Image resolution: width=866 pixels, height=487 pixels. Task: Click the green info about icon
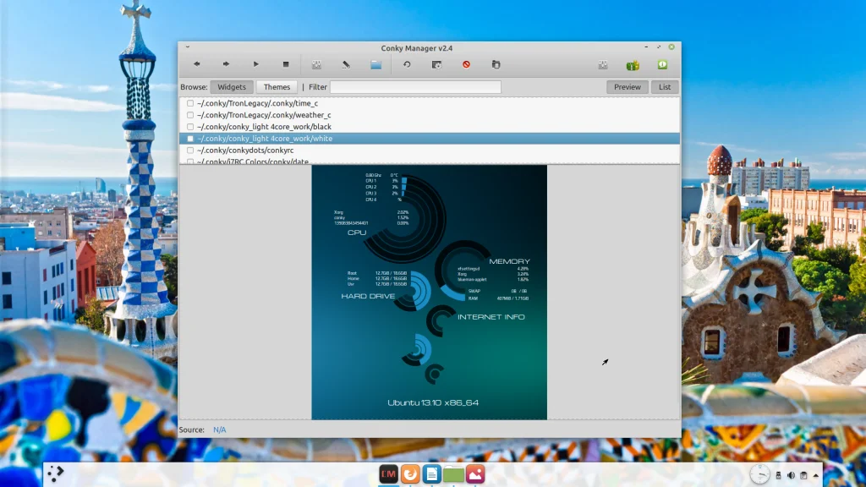click(x=662, y=64)
